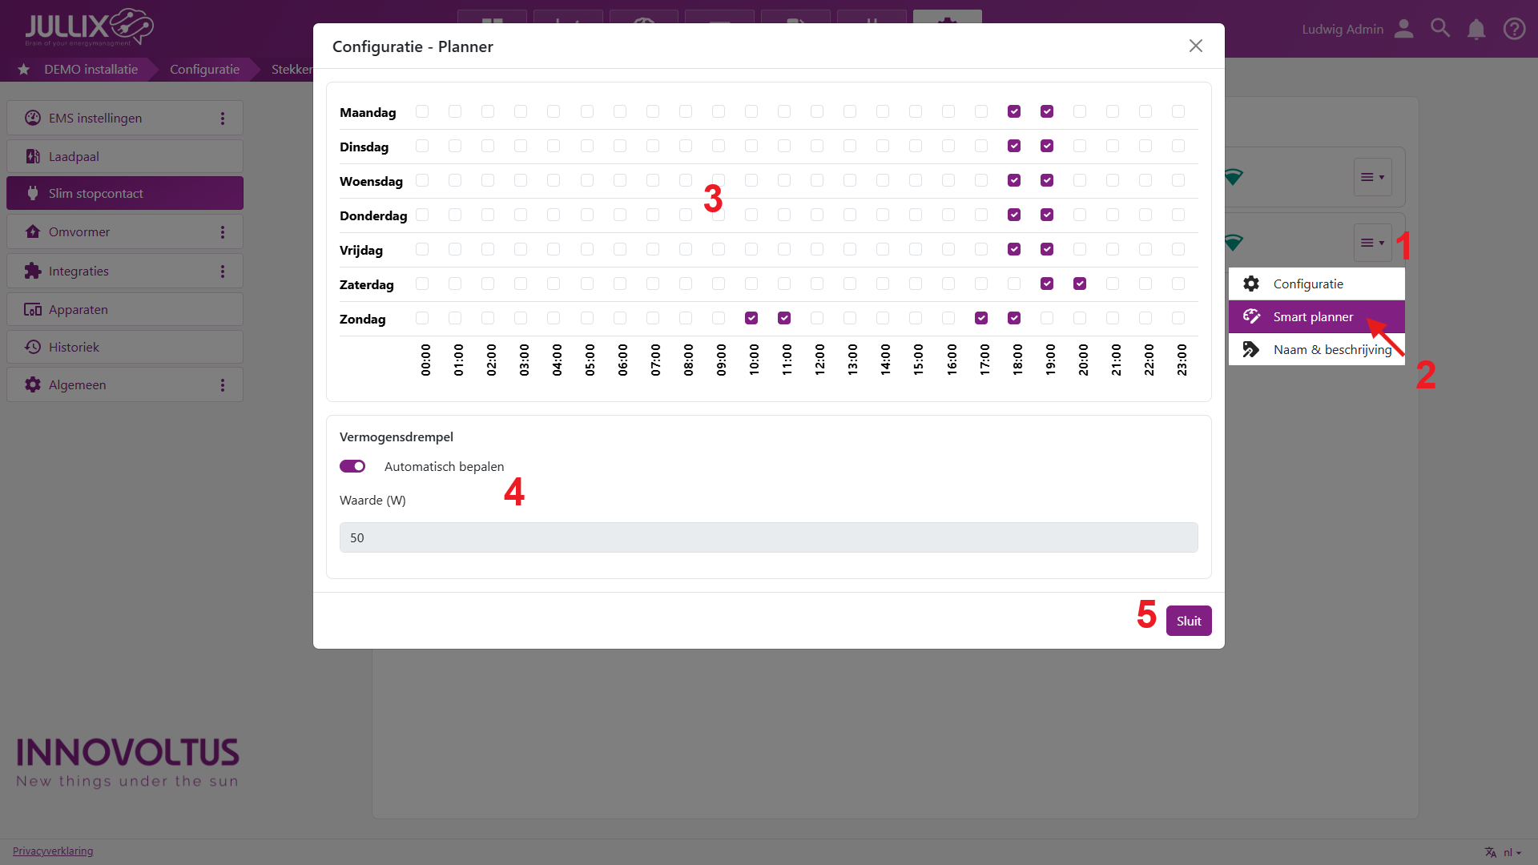Choose Naam & beschrijving menu entry
This screenshot has width=1538, height=865.
pyautogui.click(x=1331, y=349)
